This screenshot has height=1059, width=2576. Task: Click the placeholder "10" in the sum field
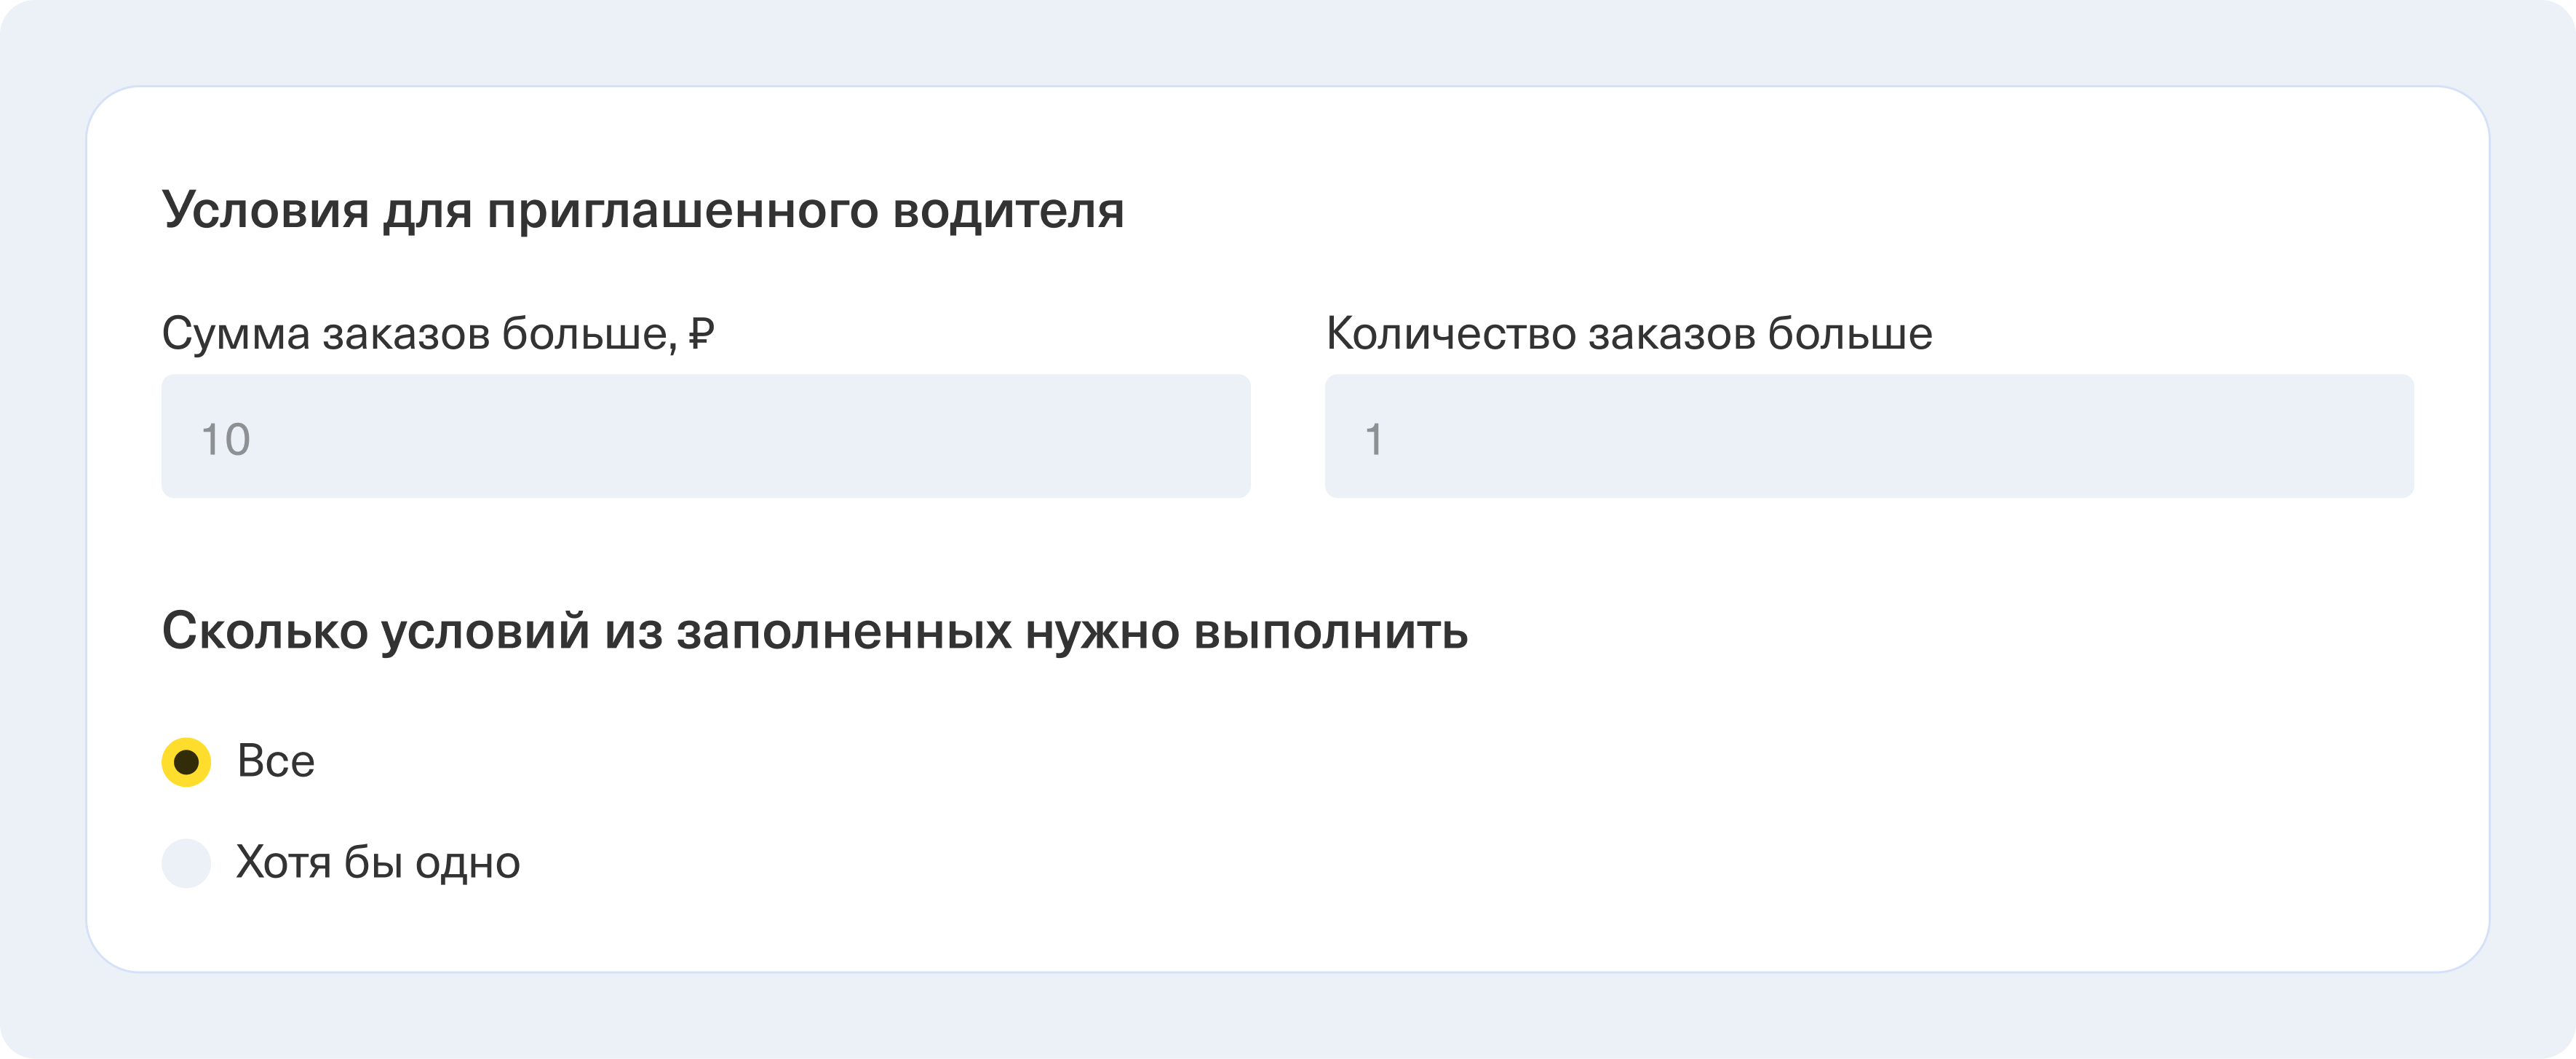tap(226, 440)
